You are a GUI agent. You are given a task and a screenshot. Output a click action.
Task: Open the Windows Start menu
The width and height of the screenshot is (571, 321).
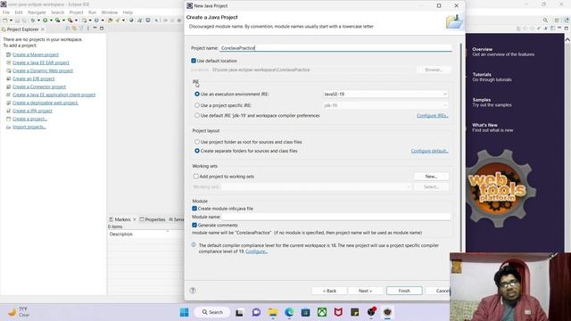pos(185,312)
